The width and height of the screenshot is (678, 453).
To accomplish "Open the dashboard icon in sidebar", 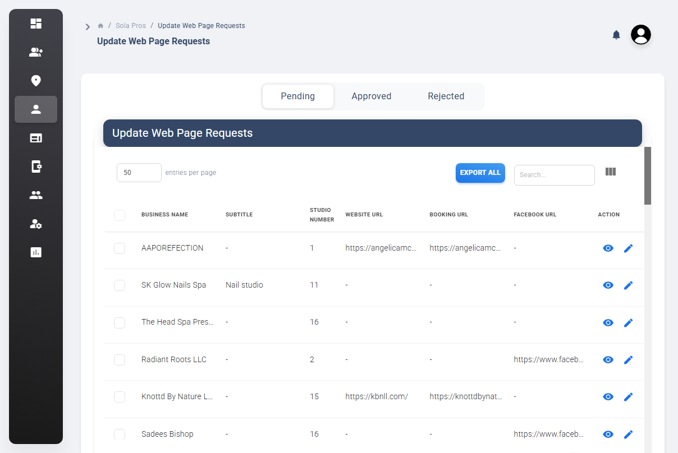I will (x=36, y=24).
